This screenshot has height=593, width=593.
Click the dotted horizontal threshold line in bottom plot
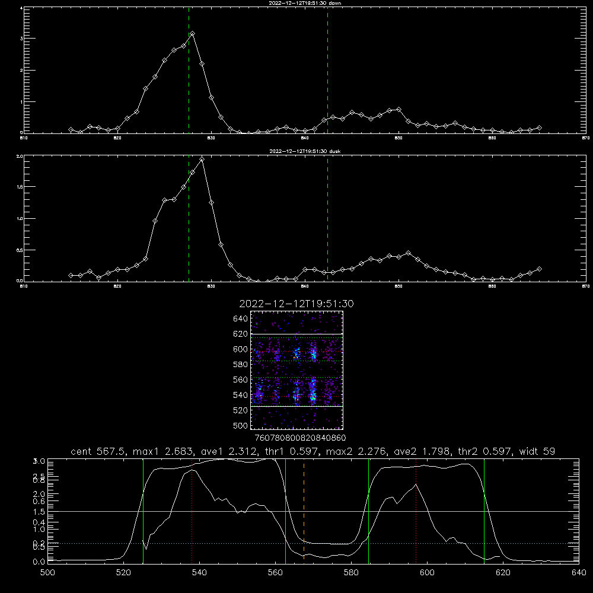click(313, 543)
